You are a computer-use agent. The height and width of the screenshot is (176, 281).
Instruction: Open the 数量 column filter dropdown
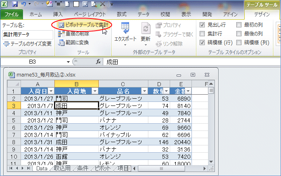(167, 91)
